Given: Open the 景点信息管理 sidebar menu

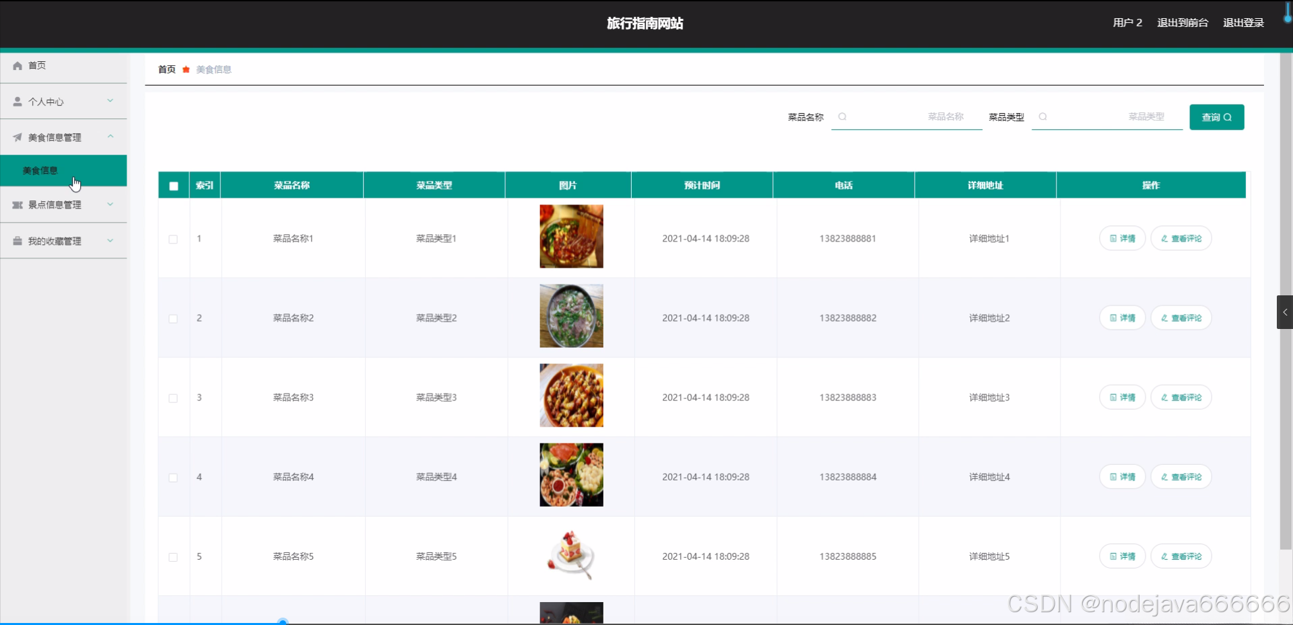Looking at the screenshot, I should (x=63, y=205).
